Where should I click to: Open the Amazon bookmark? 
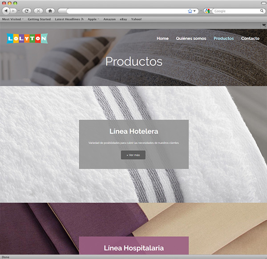[109, 20]
